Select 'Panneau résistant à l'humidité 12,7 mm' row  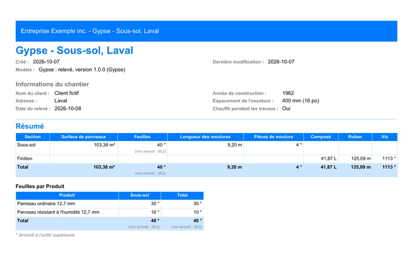pyautogui.click(x=110, y=212)
